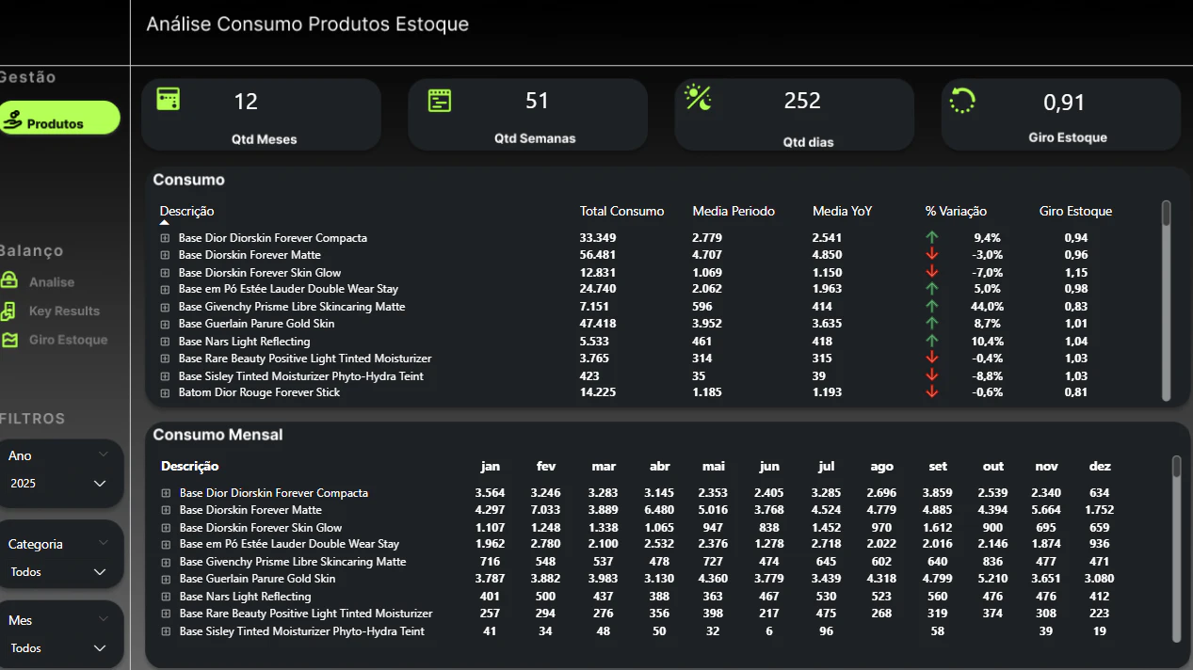
Task: Expand Base Diorskin Forever Skin Glow in Consumo Mensal
Action: [x=166, y=528]
